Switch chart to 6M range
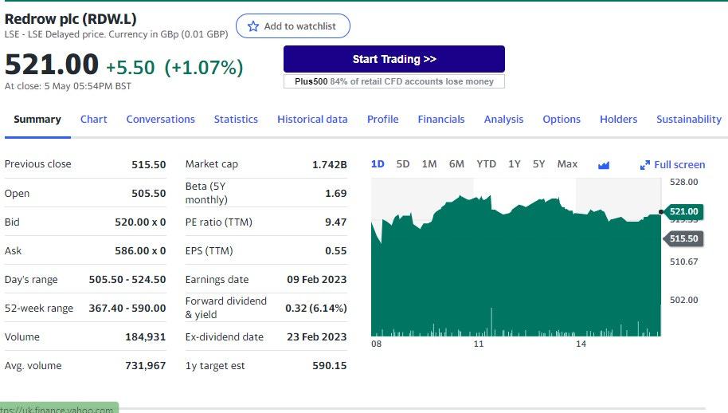Screen dimensions: 728x413 [457, 164]
